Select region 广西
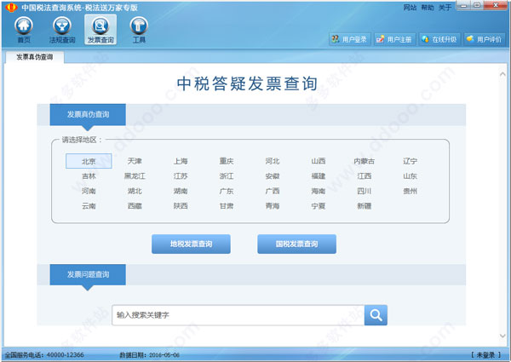 coord(273,191)
